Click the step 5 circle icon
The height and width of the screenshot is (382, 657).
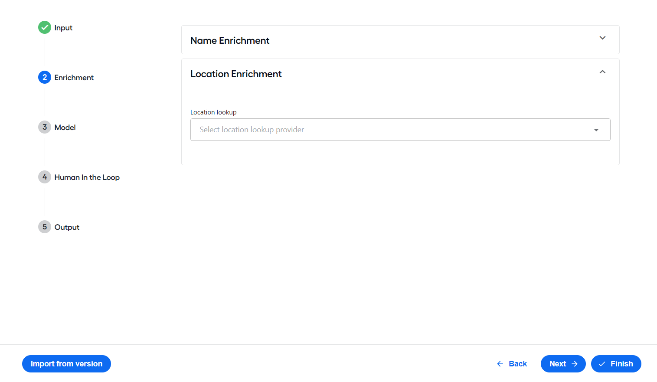click(45, 227)
